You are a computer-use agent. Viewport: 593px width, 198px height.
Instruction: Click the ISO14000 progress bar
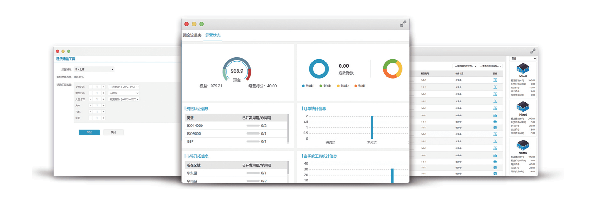253,126
